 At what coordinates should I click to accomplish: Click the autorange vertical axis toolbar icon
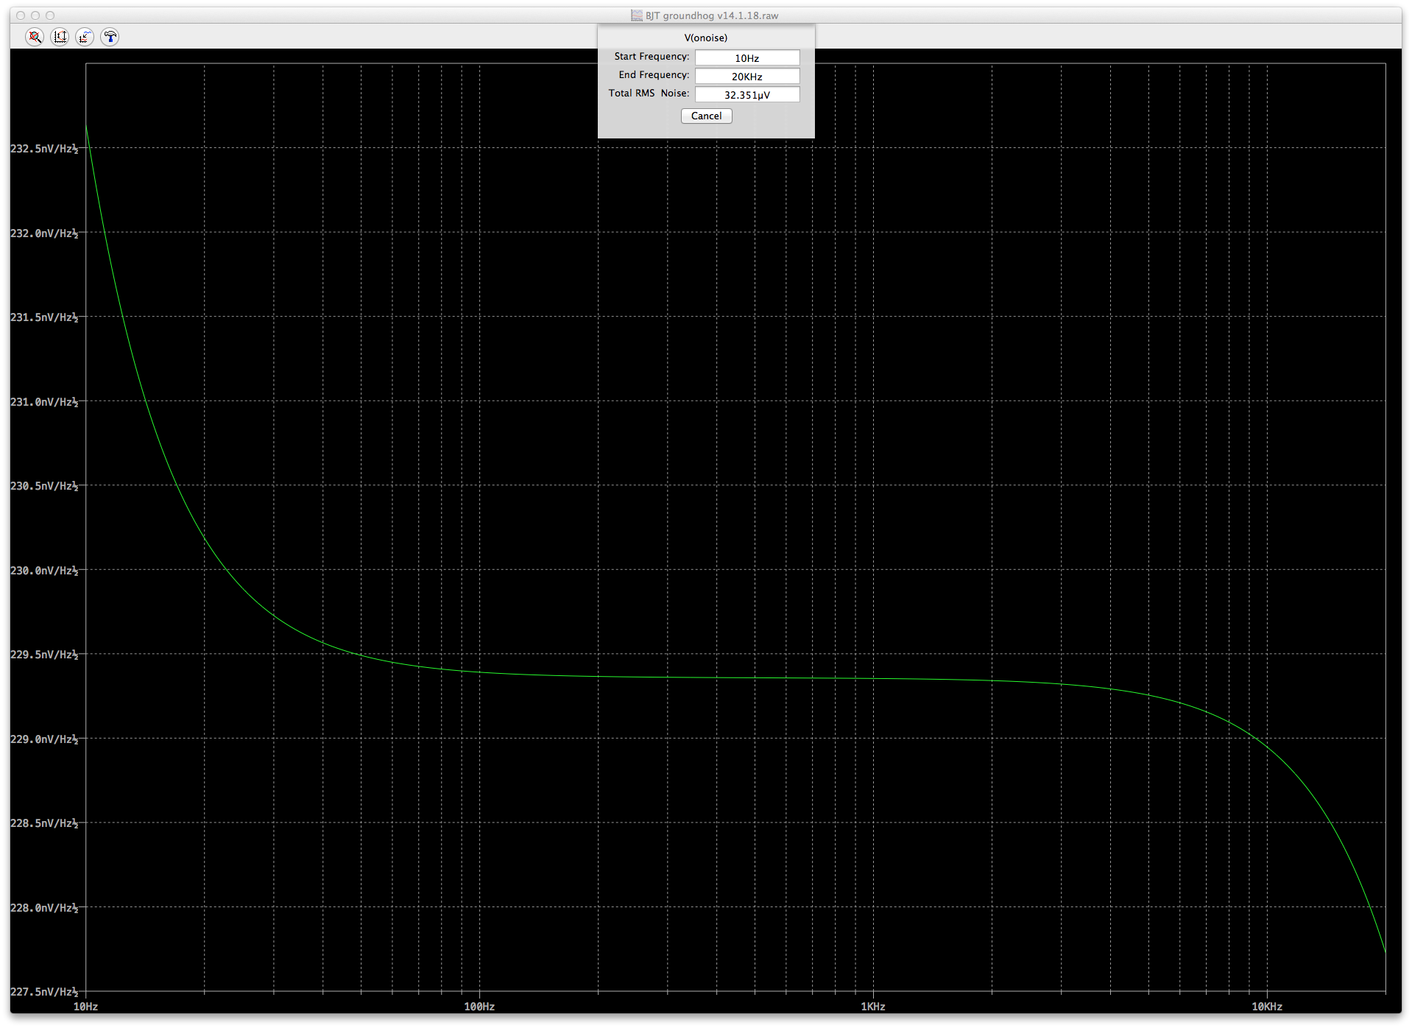tap(60, 37)
